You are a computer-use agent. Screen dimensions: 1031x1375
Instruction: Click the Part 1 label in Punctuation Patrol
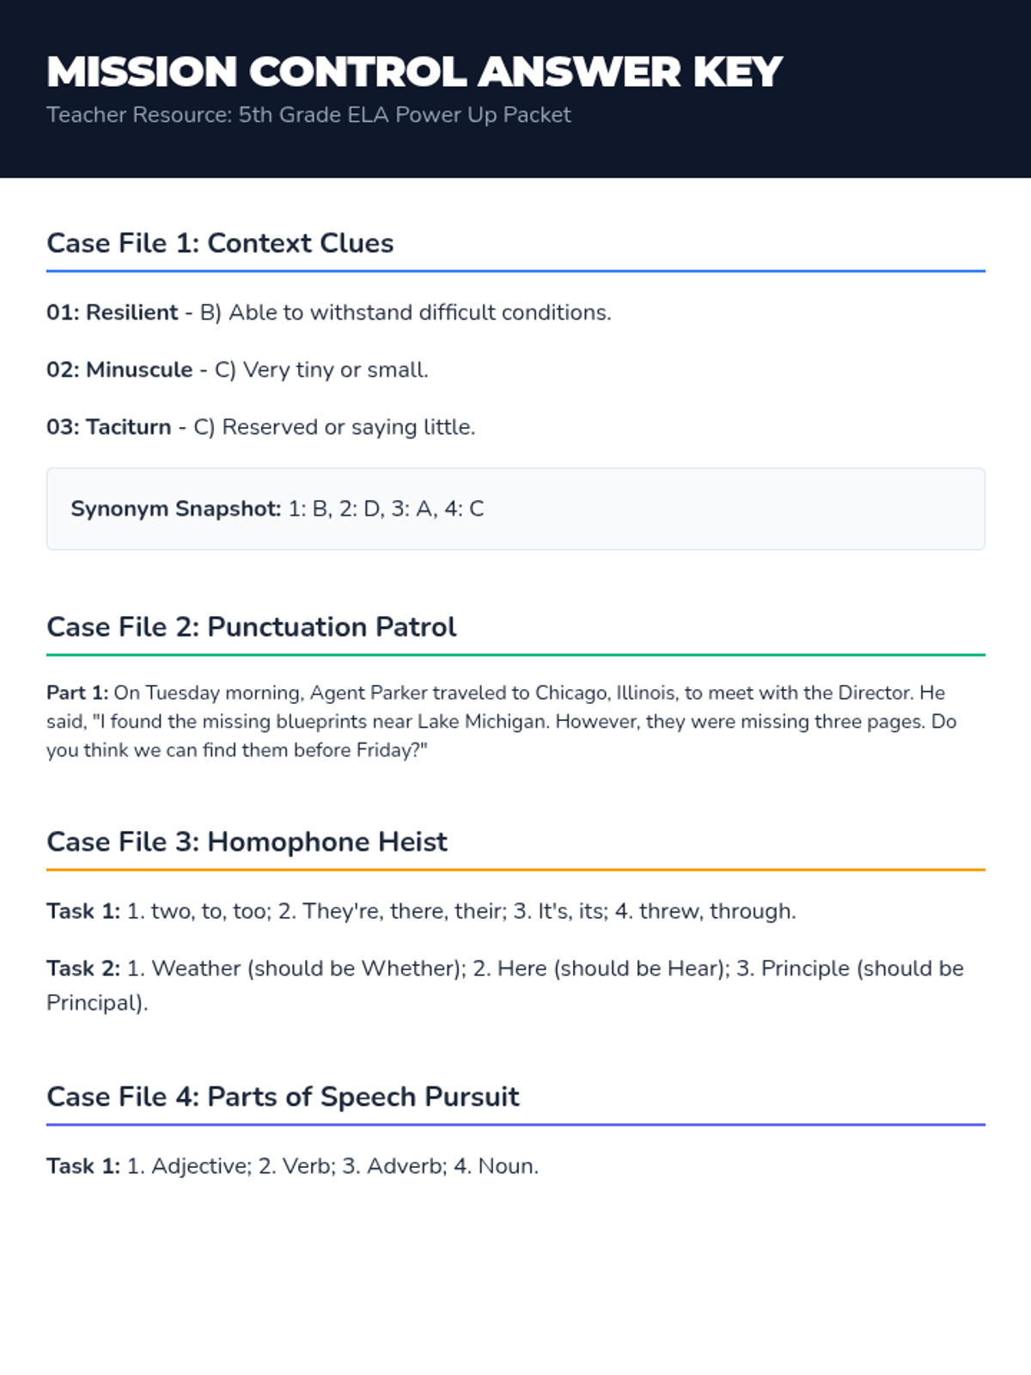coord(77,694)
